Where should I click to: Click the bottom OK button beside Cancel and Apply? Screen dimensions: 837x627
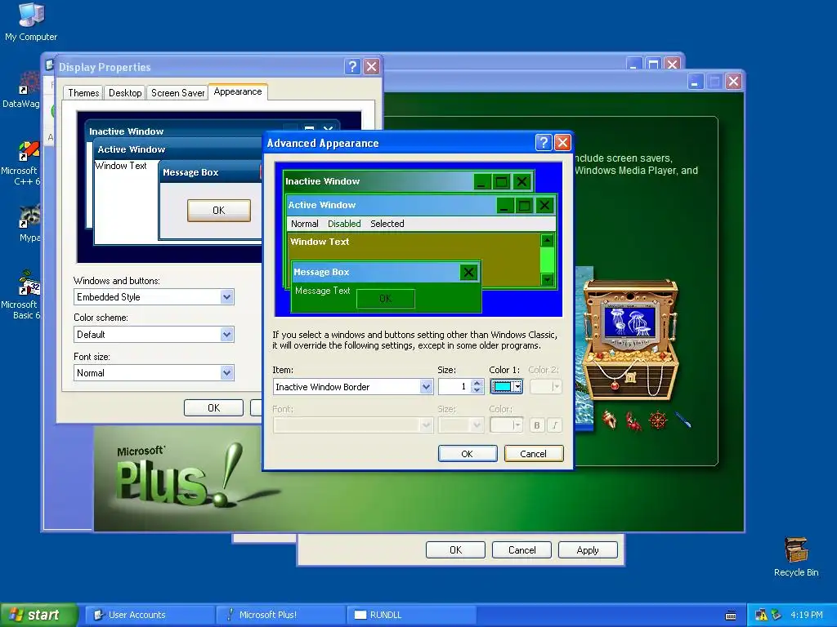[455, 549]
